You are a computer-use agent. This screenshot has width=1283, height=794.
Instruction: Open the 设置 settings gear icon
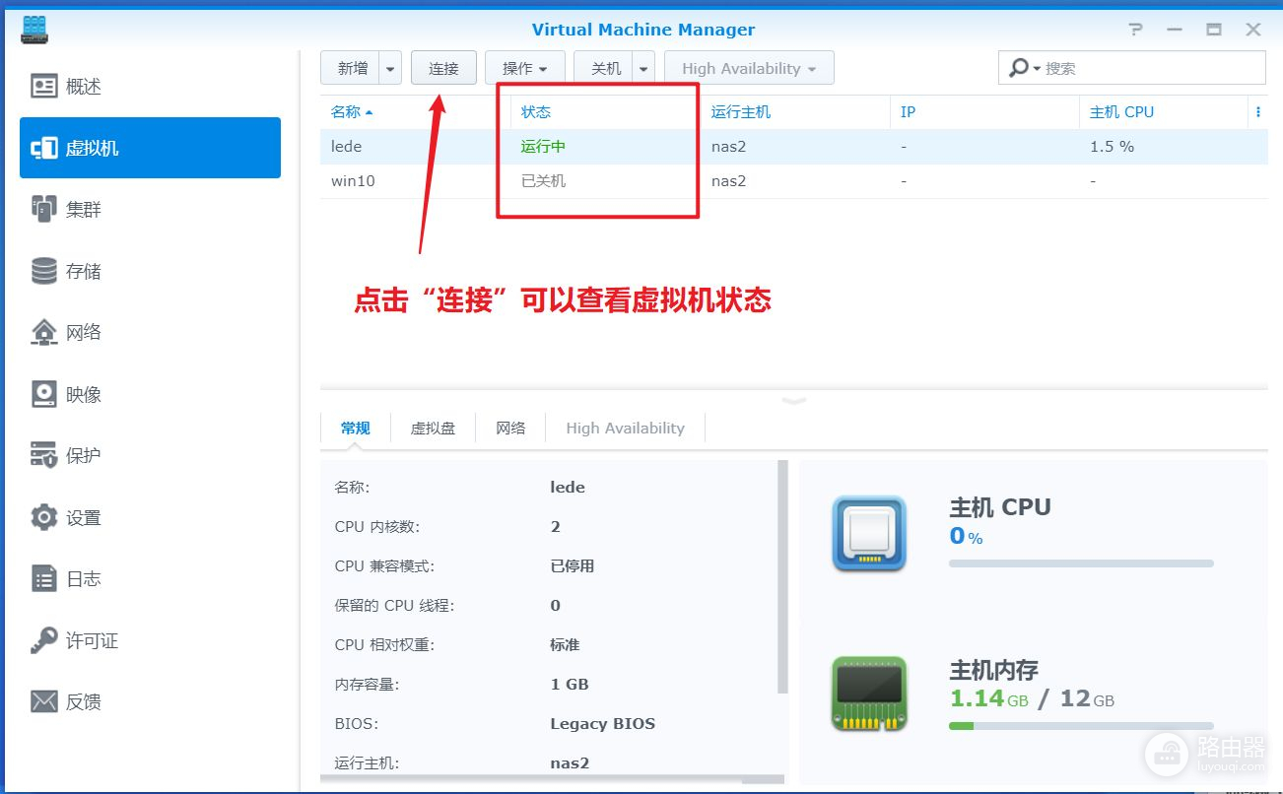tap(44, 517)
